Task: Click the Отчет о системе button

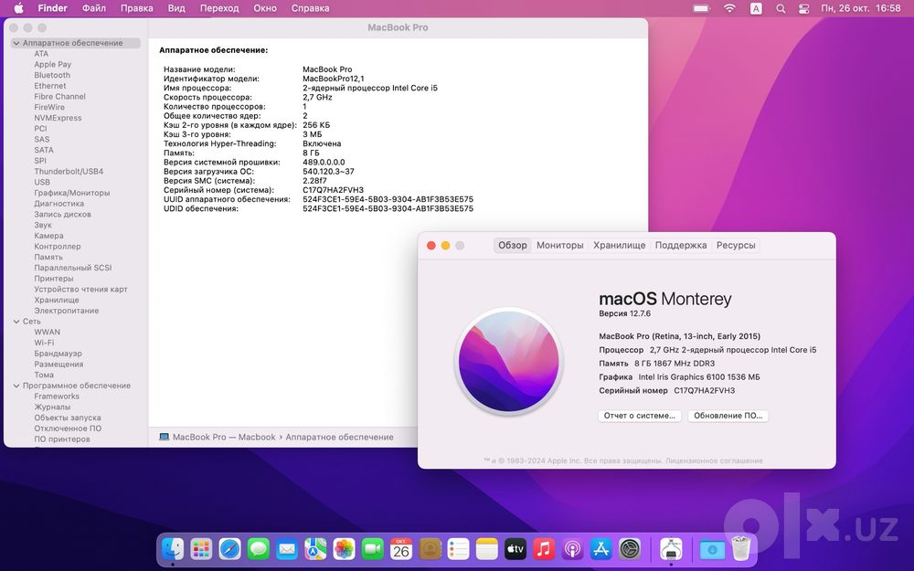Action: click(640, 416)
